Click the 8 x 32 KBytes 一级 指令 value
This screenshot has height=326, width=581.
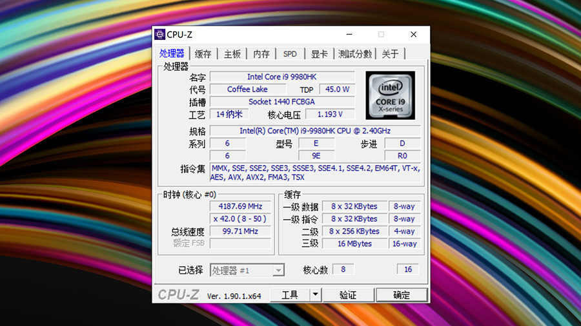pyautogui.click(x=354, y=219)
